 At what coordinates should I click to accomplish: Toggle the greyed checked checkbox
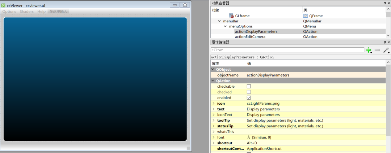[x=249, y=92]
